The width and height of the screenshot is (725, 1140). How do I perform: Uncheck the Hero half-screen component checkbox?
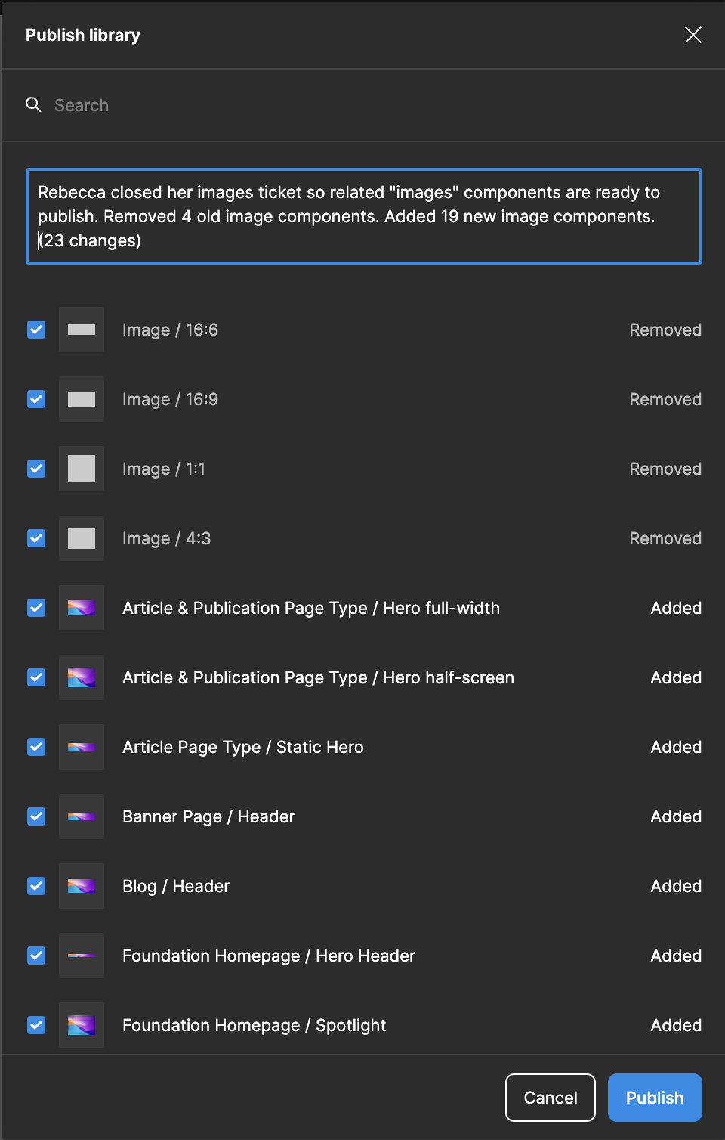pyautogui.click(x=35, y=677)
